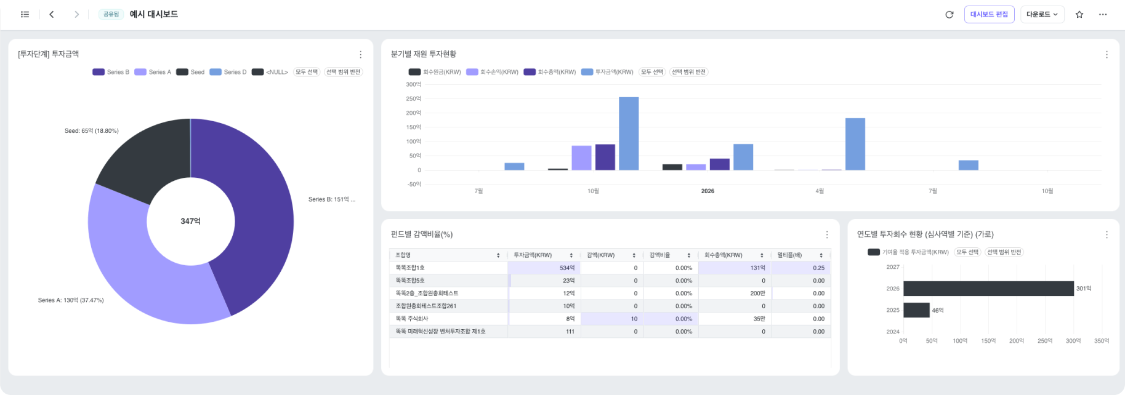Image resolution: width=1125 pixels, height=395 pixels.
Task: Click table row 똑똑 주식회사
Action: (610, 319)
